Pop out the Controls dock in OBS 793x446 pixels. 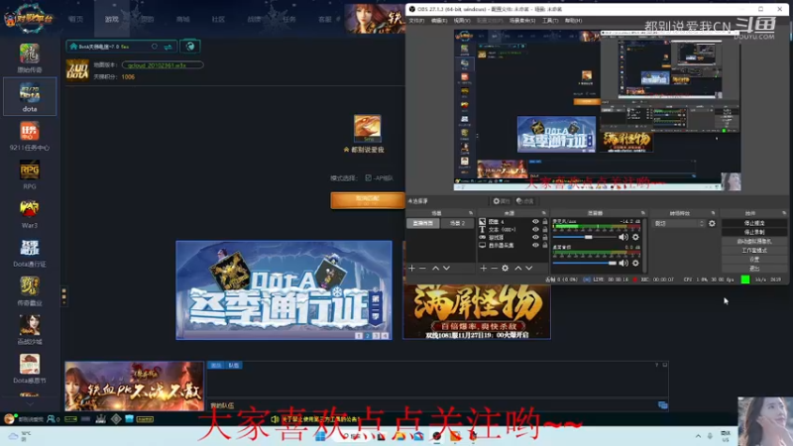coord(784,213)
